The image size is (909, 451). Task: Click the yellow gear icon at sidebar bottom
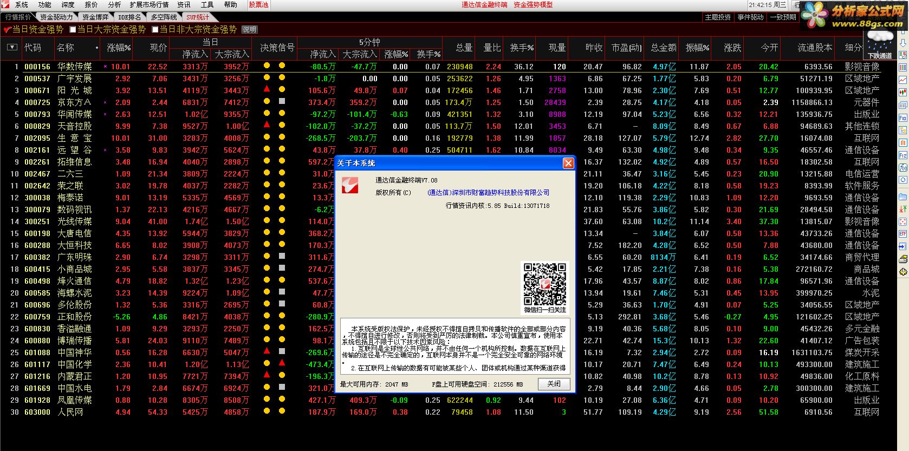[902, 271]
